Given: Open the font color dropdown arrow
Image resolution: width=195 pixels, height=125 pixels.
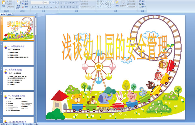Looking at the screenshot, I should click(x=58, y=7).
